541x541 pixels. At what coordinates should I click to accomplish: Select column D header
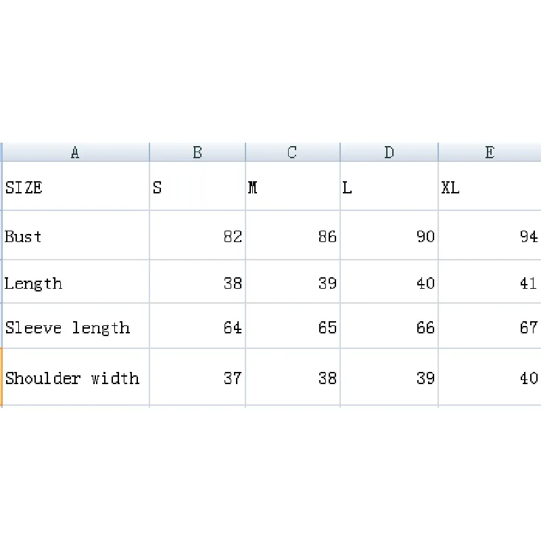389,153
